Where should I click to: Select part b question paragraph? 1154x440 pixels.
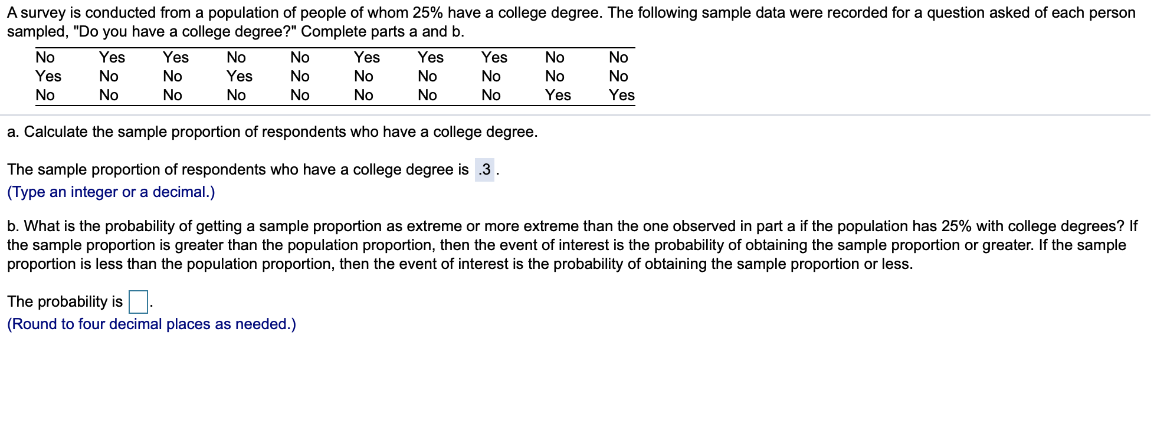click(x=572, y=245)
